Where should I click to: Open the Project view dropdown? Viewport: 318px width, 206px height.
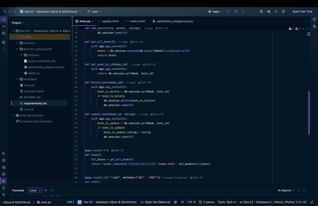(18, 23)
